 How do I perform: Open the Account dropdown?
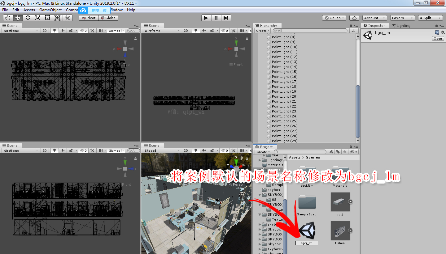point(375,18)
